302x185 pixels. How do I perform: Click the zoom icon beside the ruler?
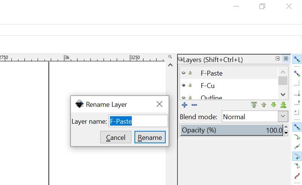pyautogui.click(x=170, y=56)
